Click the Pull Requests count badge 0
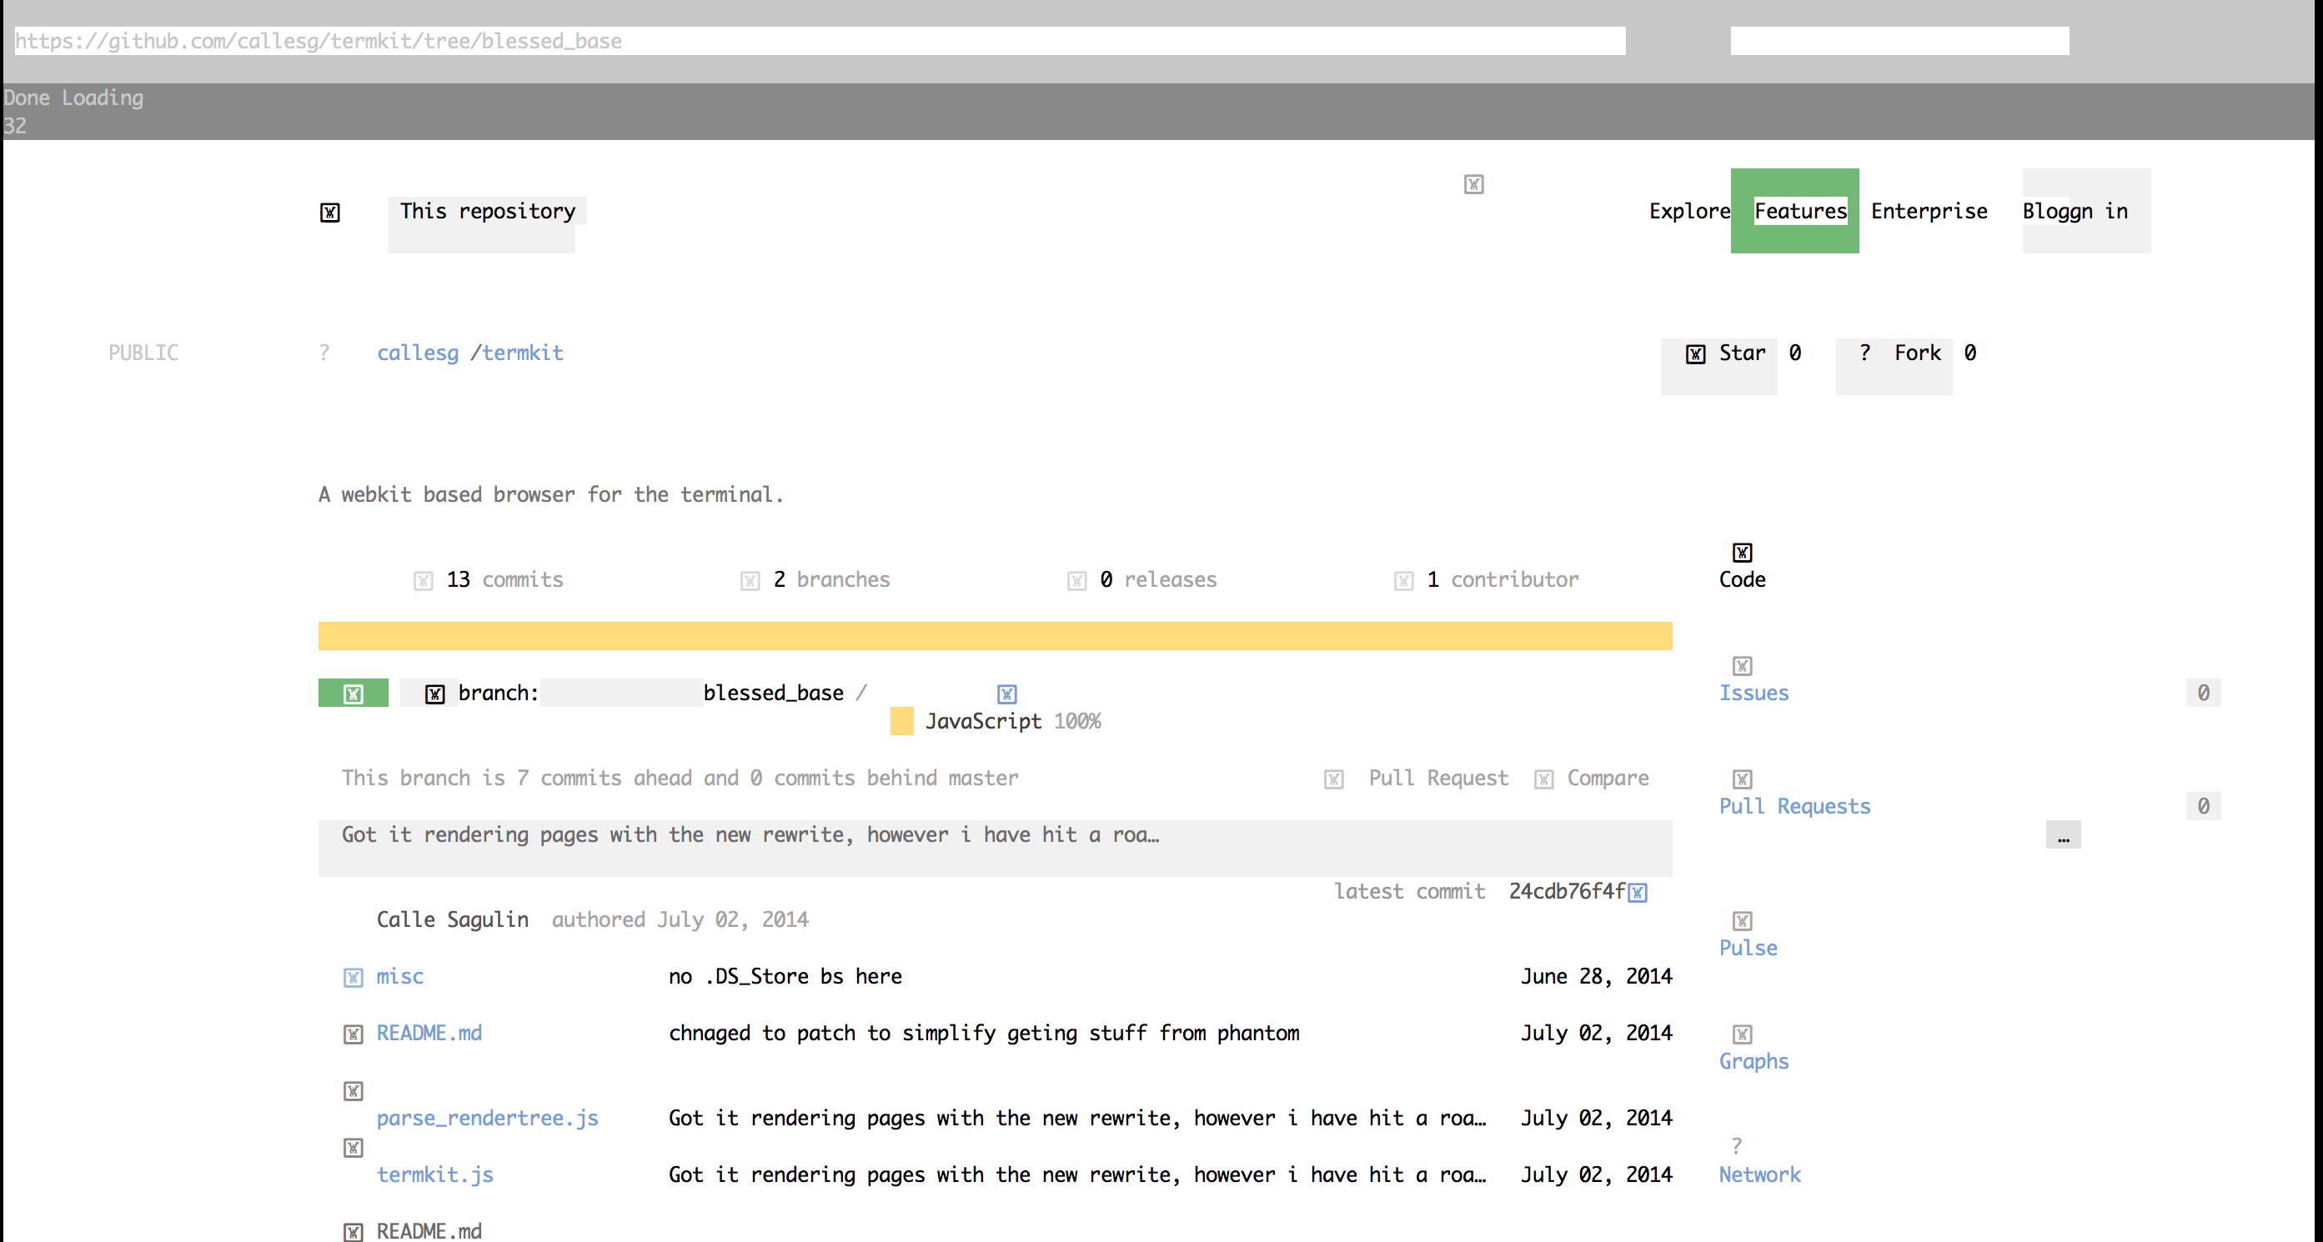 coord(2203,807)
